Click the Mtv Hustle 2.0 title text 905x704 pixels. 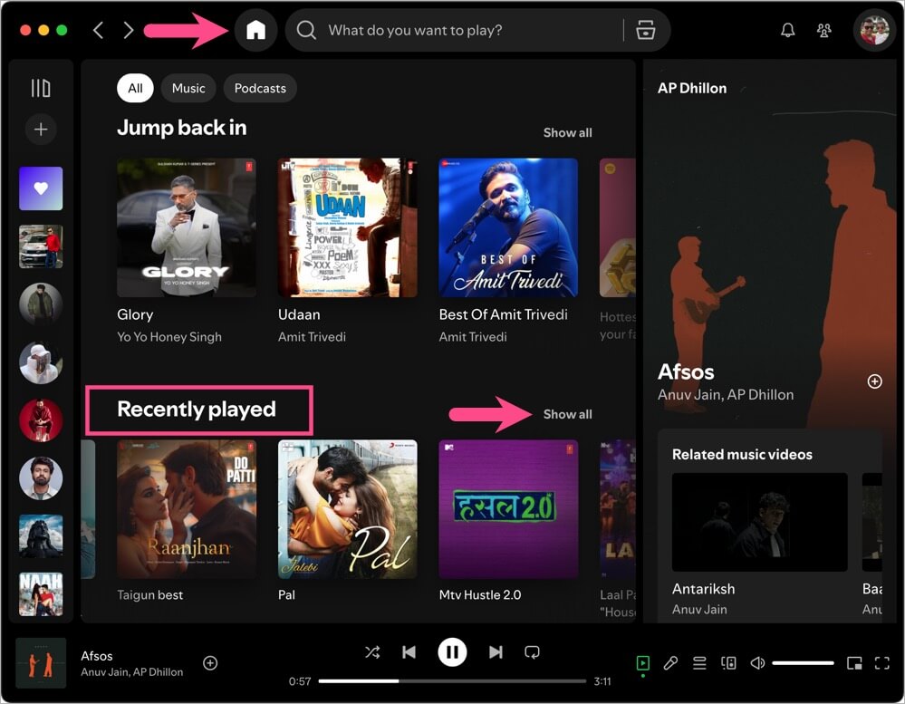(x=479, y=595)
